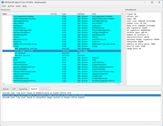Expand the AmtLockKbd tree node
The height and width of the screenshot is (126, 163).
(12, 23)
